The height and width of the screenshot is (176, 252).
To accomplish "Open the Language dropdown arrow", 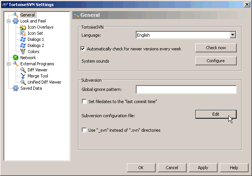I will 233,35.
